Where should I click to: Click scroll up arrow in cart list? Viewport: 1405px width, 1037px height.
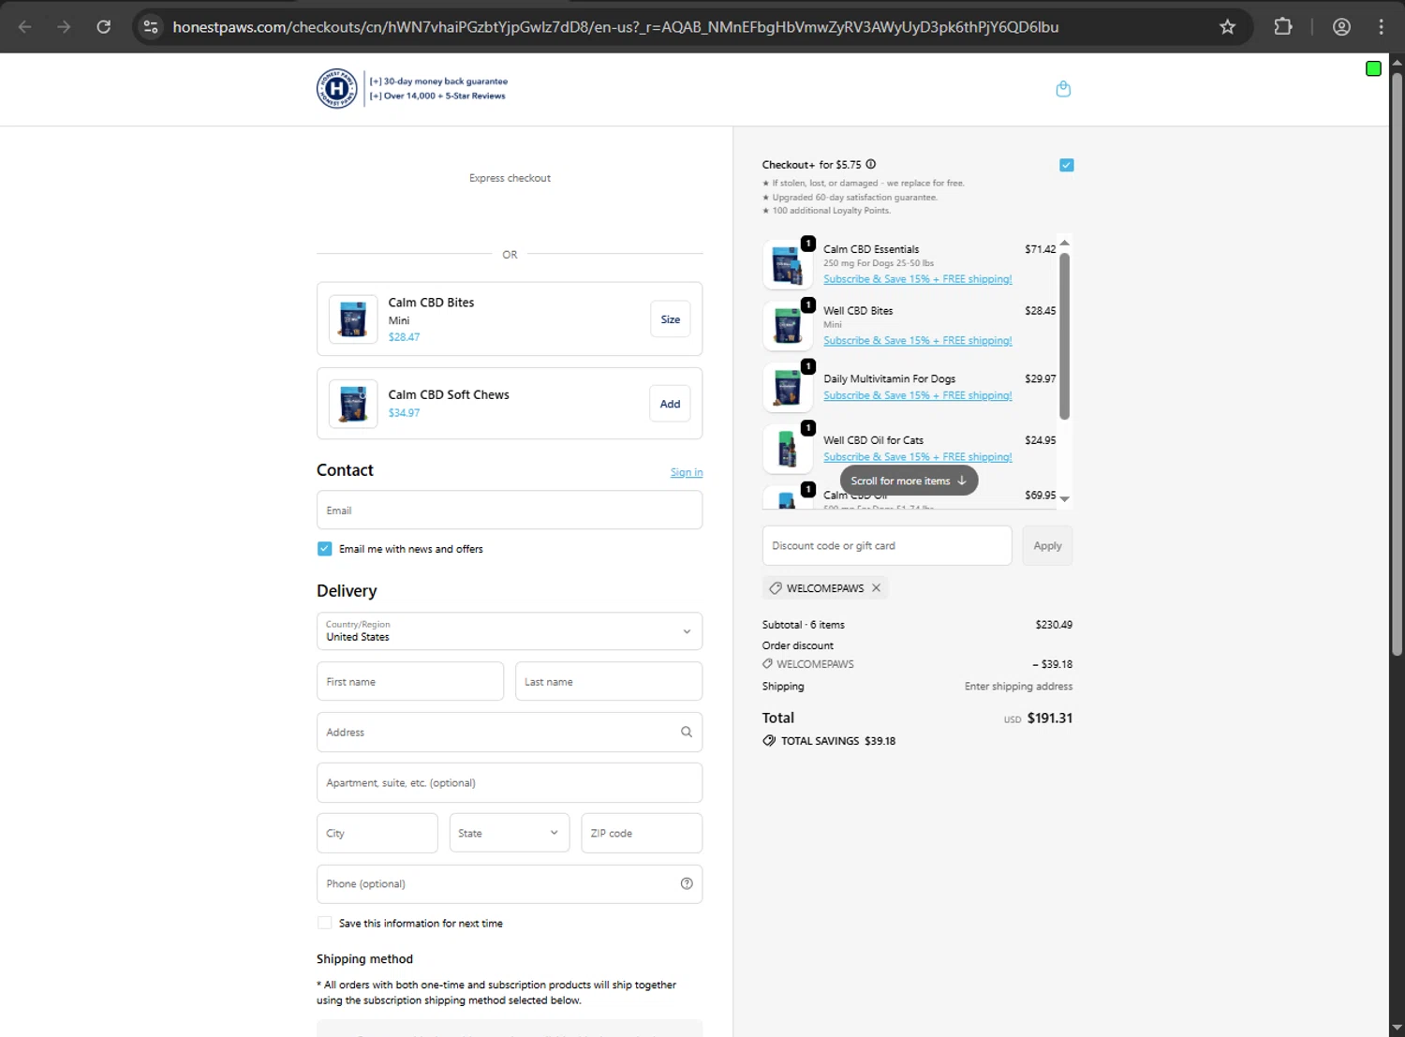tap(1064, 243)
